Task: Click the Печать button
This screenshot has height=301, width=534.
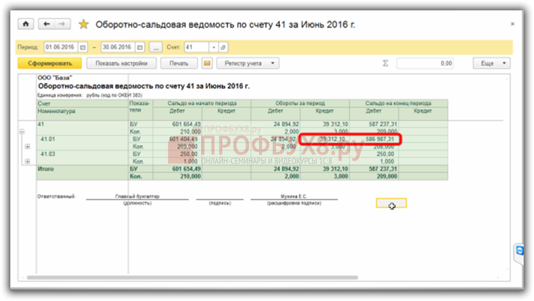Action: (179, 64)
